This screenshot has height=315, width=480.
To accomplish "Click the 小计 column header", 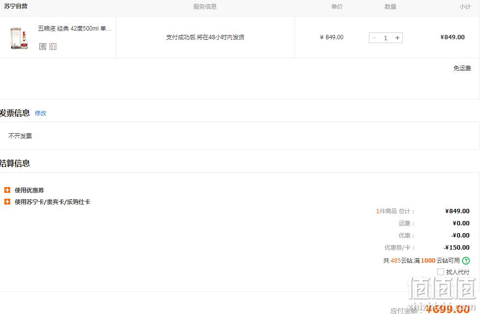I will click(465, 6).
